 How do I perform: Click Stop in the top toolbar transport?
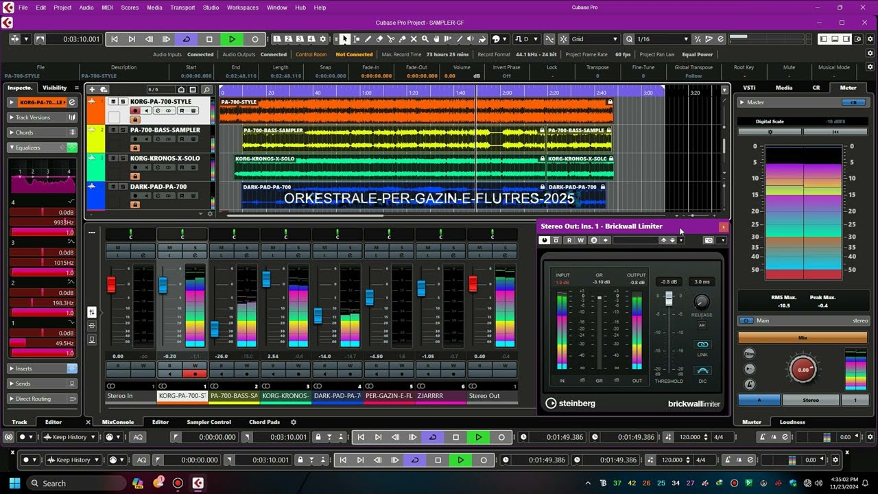point(209,39)
